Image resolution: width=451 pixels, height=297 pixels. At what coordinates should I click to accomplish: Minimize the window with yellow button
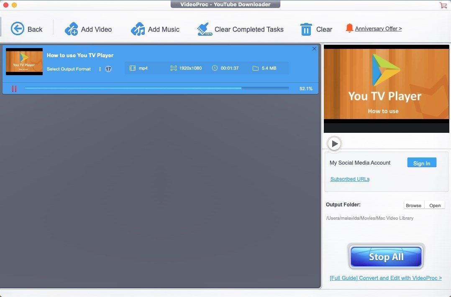click(14, 5)
